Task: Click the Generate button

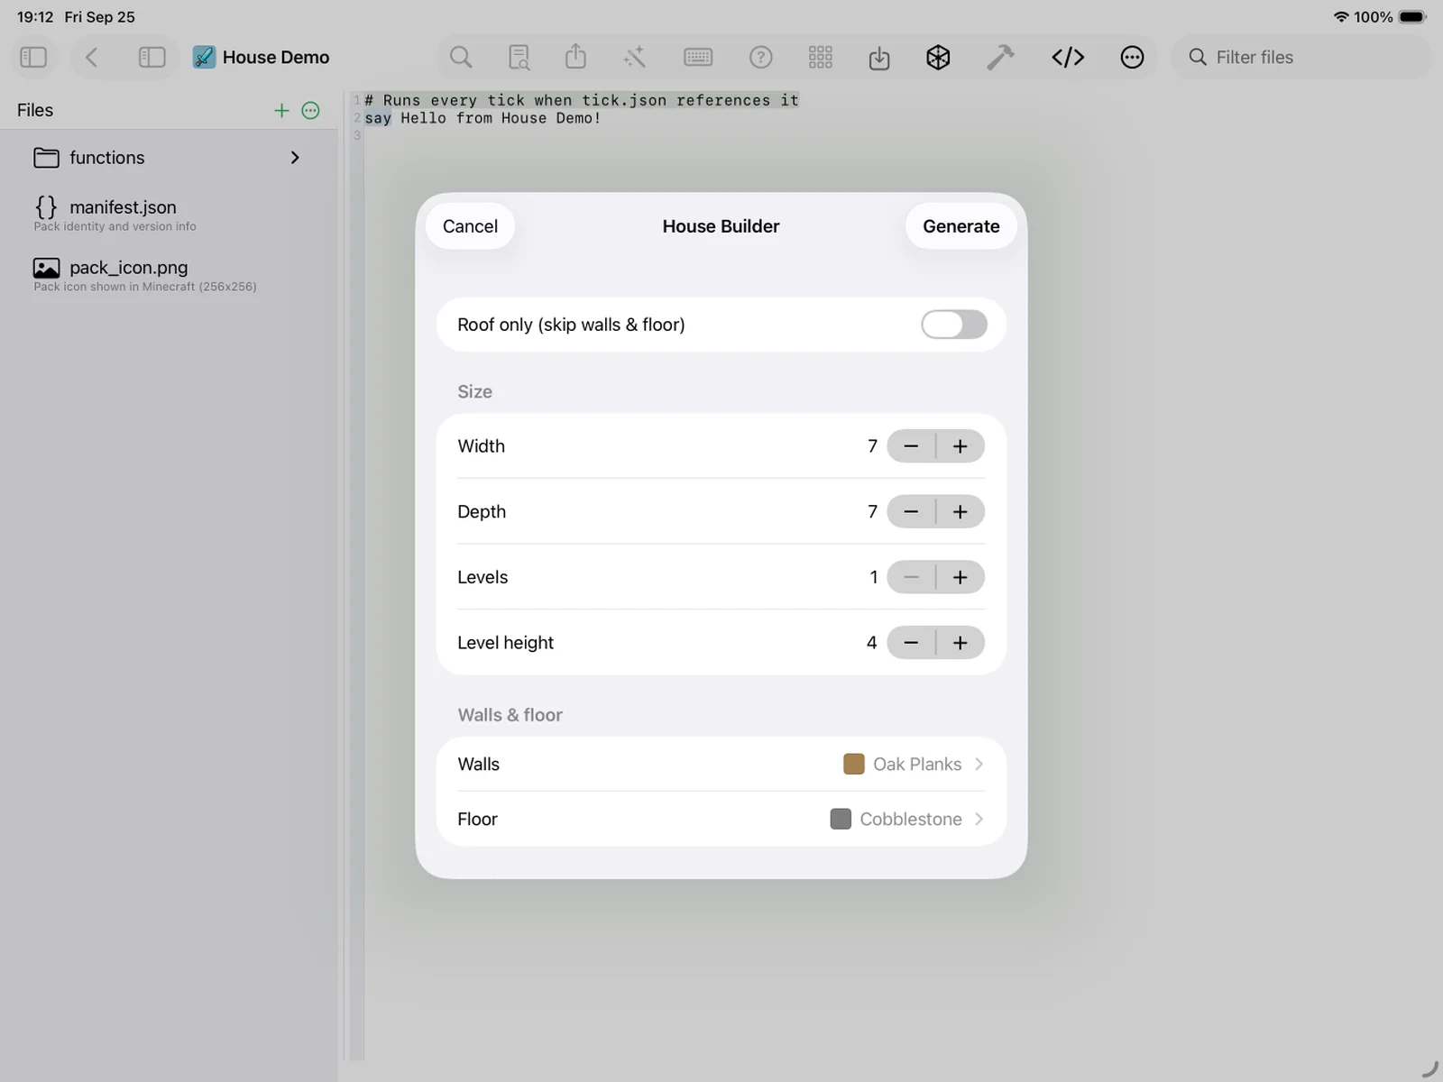Action: (960, 226)
